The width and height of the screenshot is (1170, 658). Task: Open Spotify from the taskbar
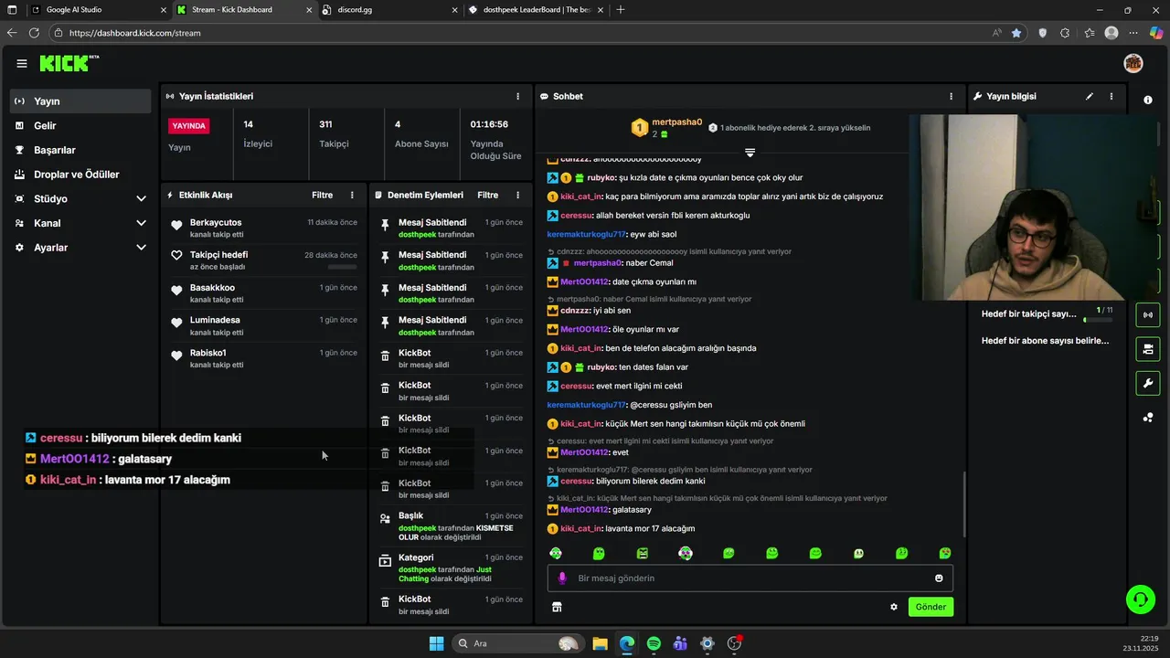pyautogui.click(x=654, y=643)
